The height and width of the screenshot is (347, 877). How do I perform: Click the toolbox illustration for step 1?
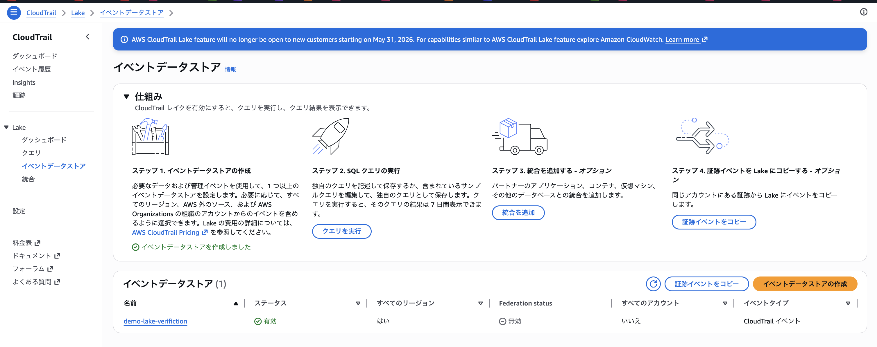pos(151,137)
